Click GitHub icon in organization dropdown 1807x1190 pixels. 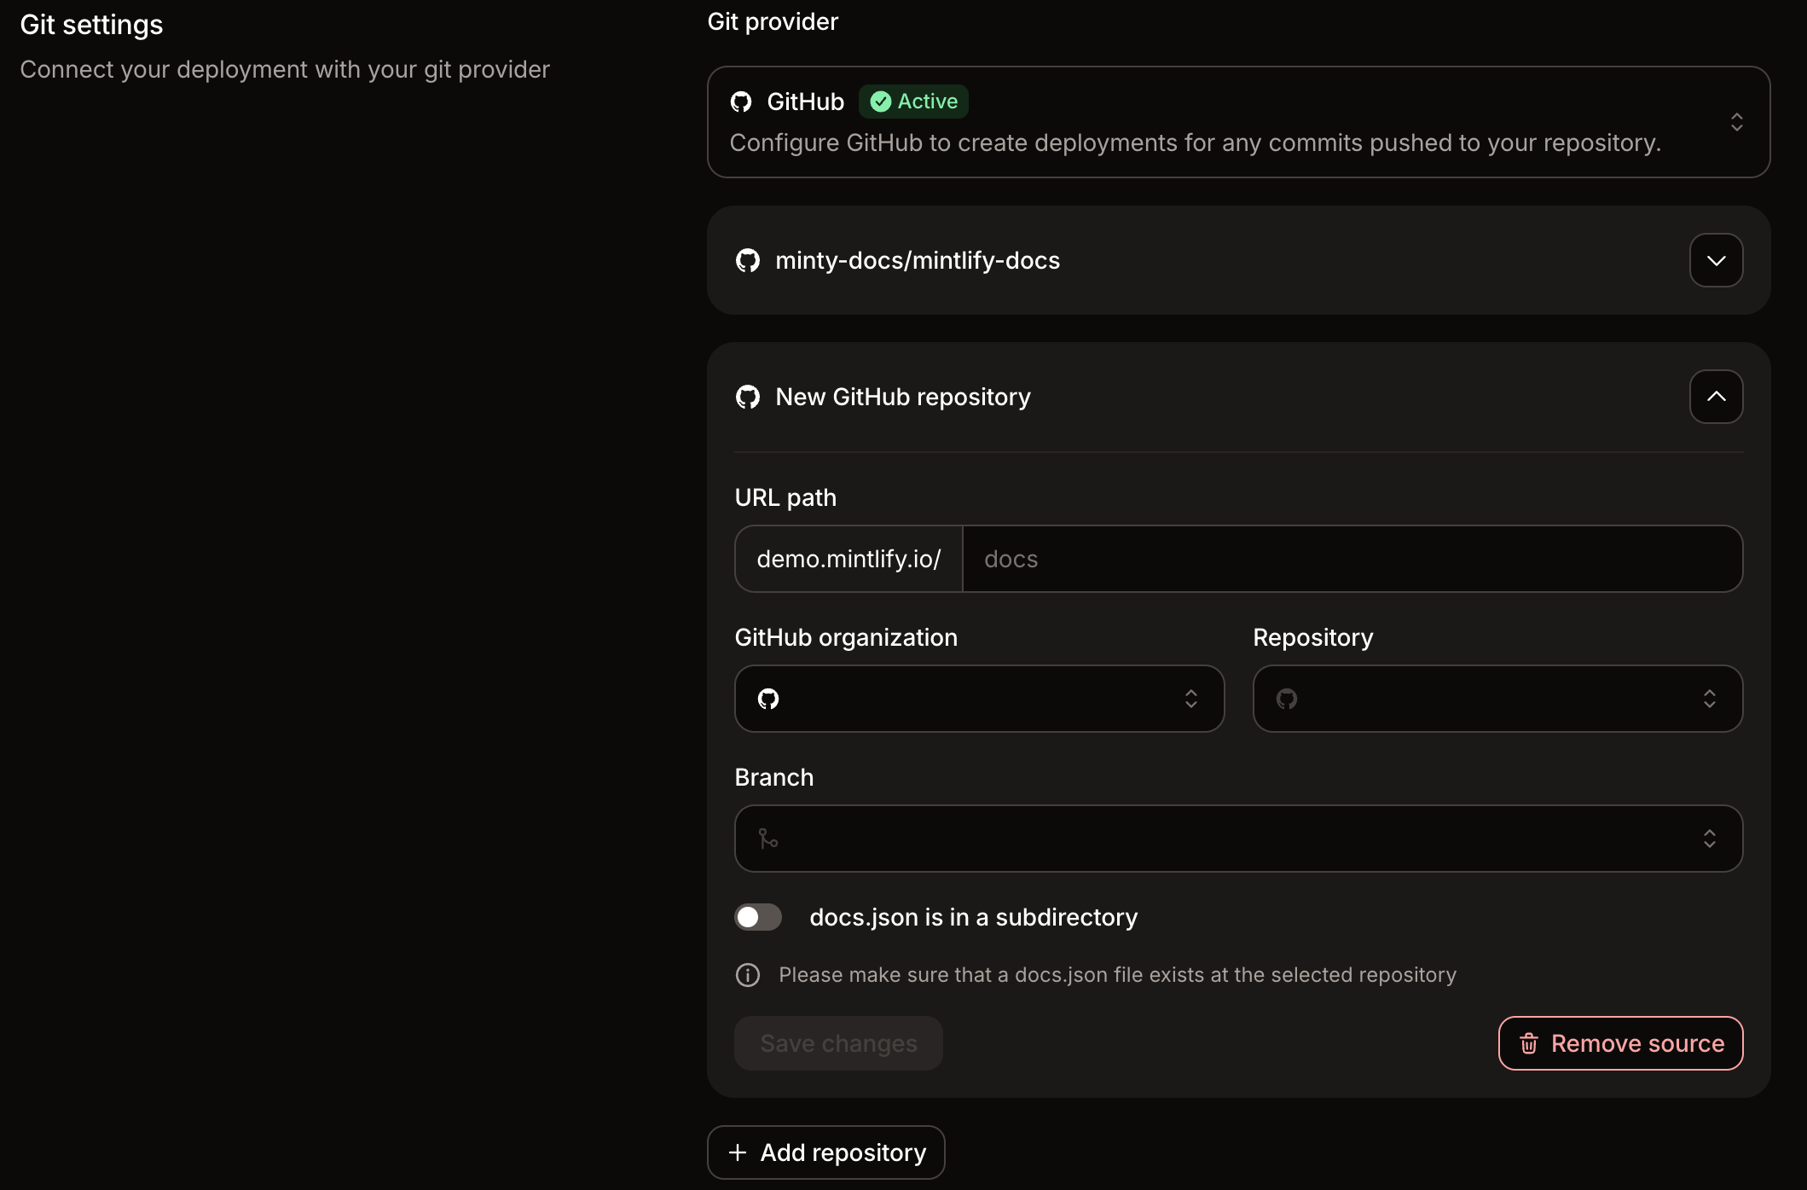pyautogui.click(x=768, y=699)
